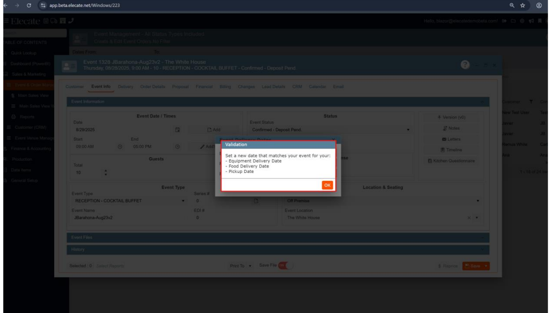Open the Event Location dropdown arrow
549x313 pixels.
[477, 217]
